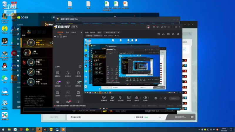Screen dimensions: 235x132
Task: Open the WPS taskbar icon
Action: point(21,129)
